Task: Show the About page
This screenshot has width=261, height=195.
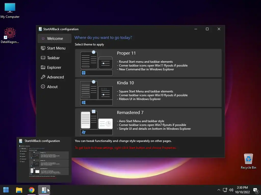Action: 55,87
